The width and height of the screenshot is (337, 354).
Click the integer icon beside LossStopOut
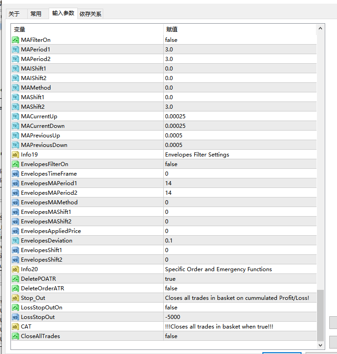(x=15, y=317)
